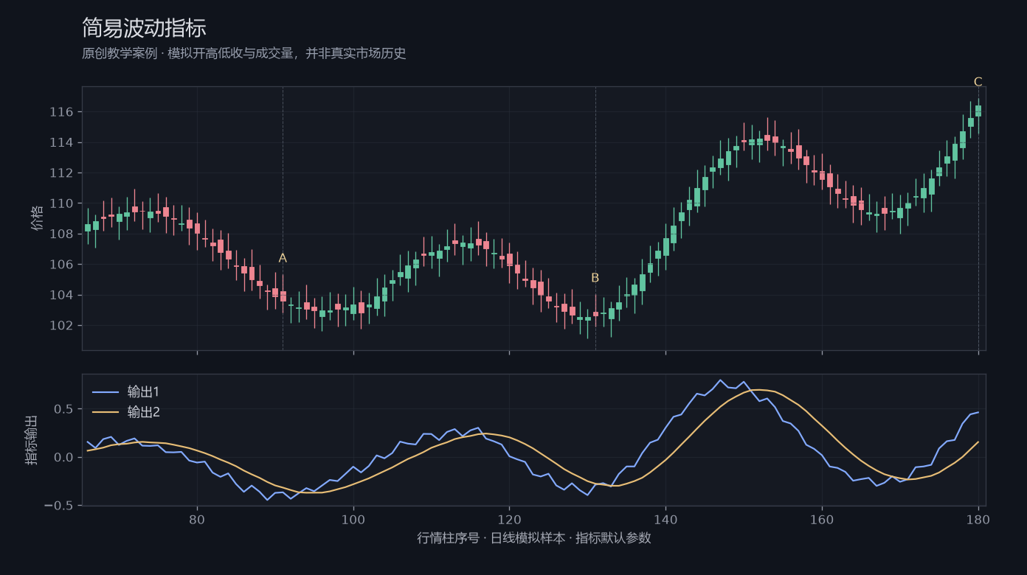Click price axis tick 116
Image resolution: width=1027 pixels, height=575 pixels.
click(62, 112)
